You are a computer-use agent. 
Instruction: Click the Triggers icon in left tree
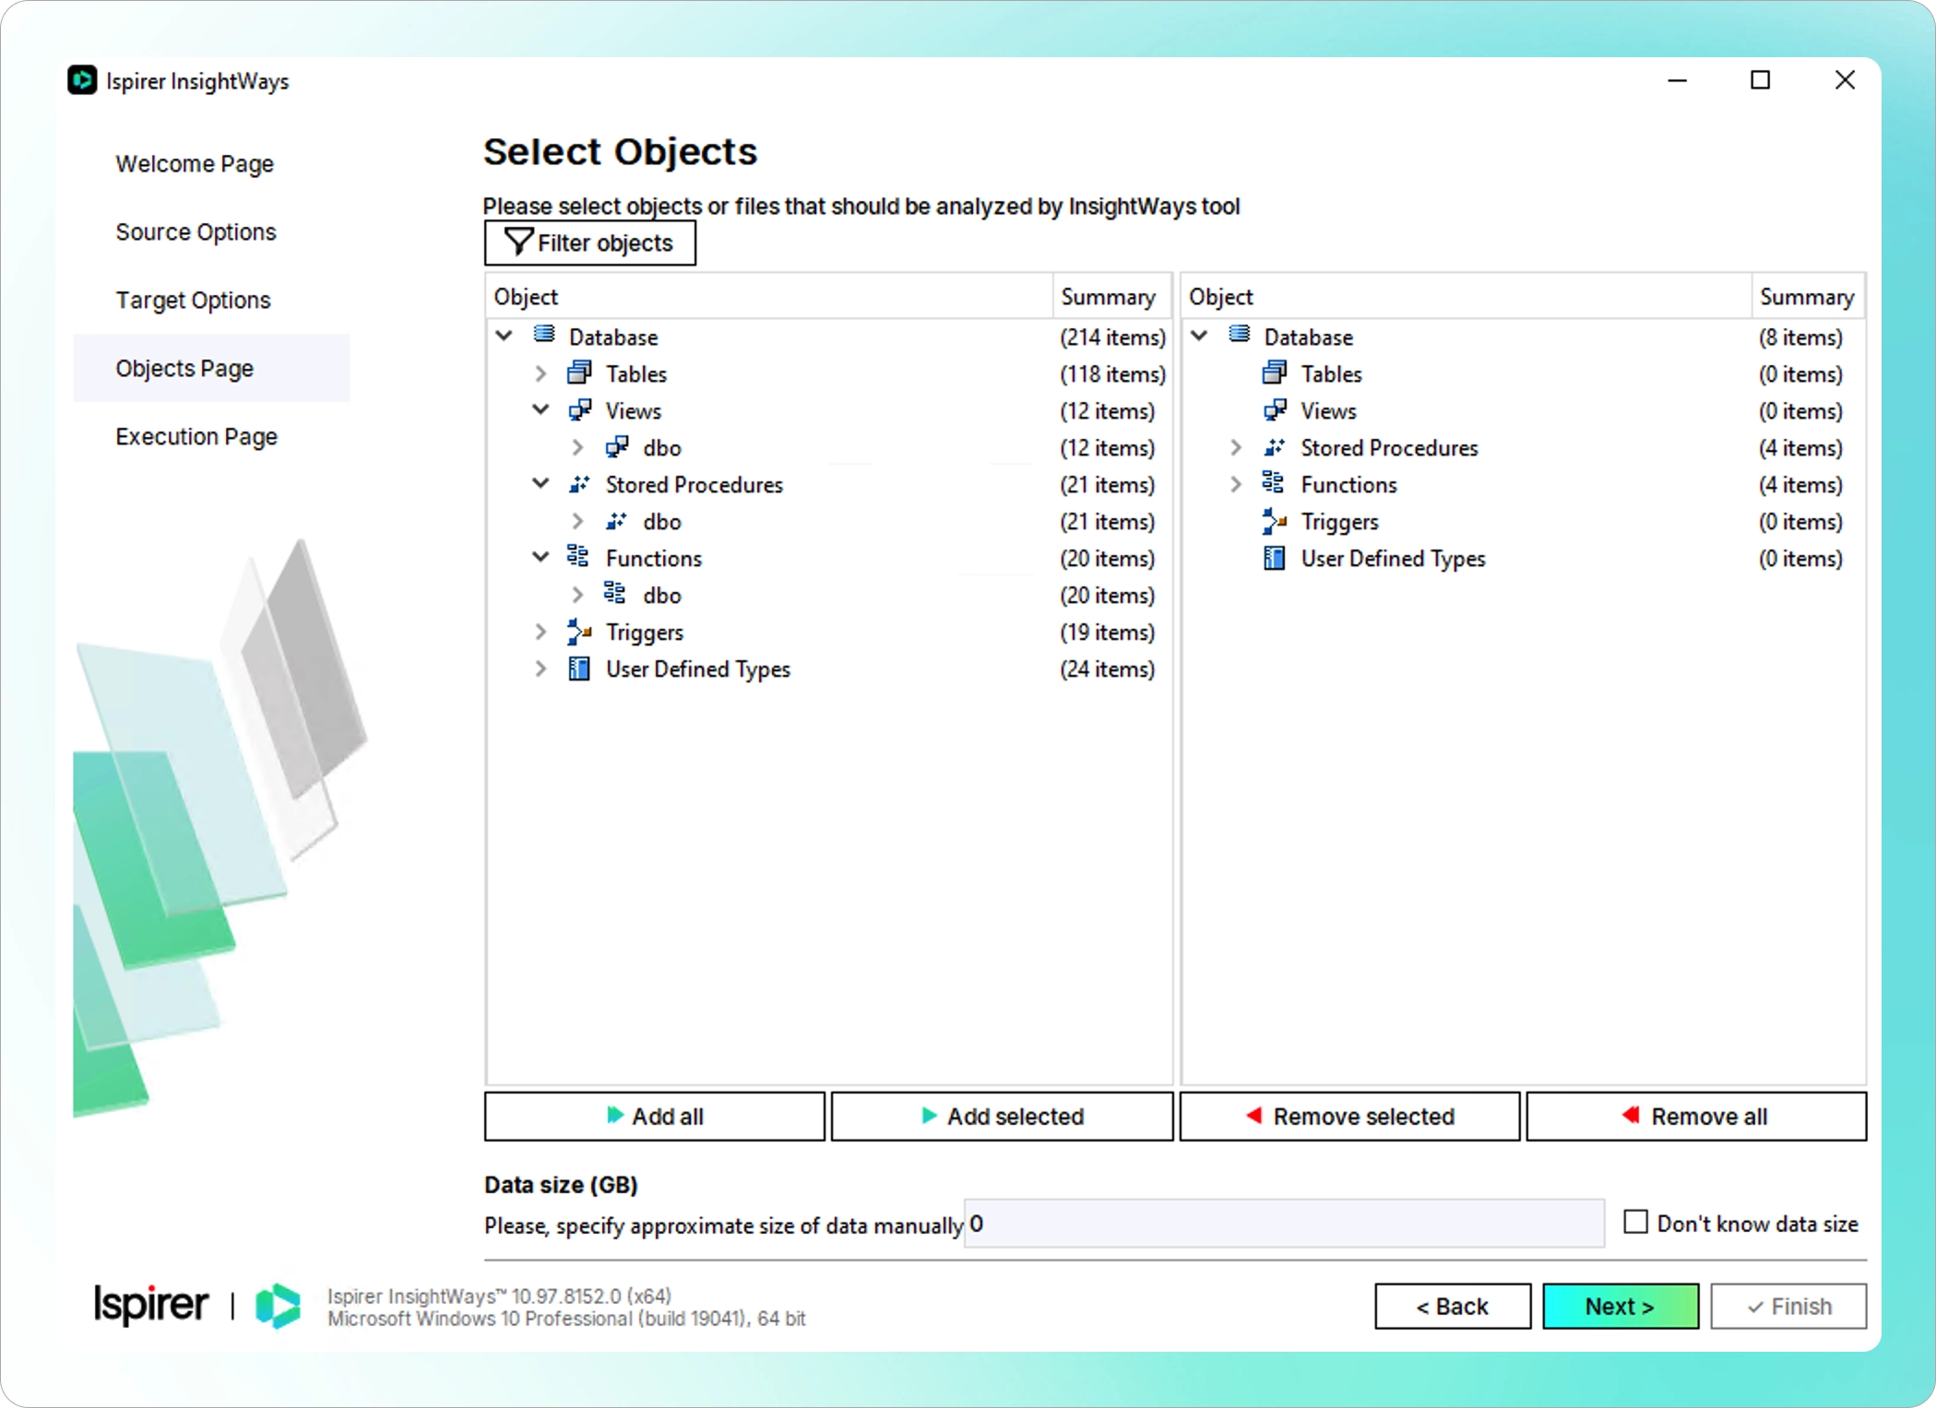pos(579,631)
